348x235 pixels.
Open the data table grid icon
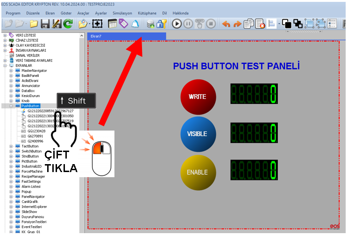[112, 23]
